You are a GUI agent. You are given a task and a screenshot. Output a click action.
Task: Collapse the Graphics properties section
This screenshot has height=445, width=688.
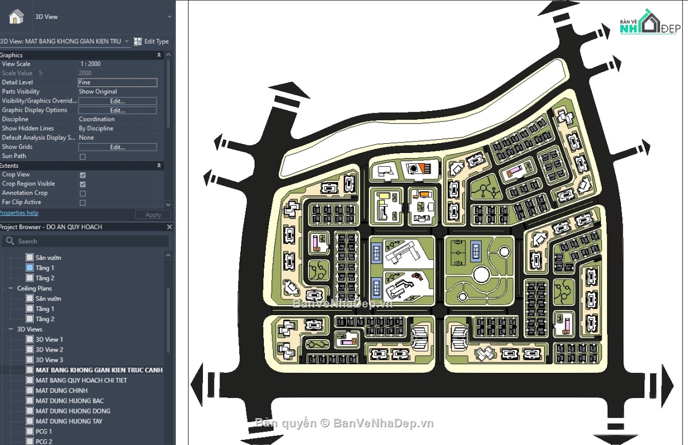click(159, 56)
